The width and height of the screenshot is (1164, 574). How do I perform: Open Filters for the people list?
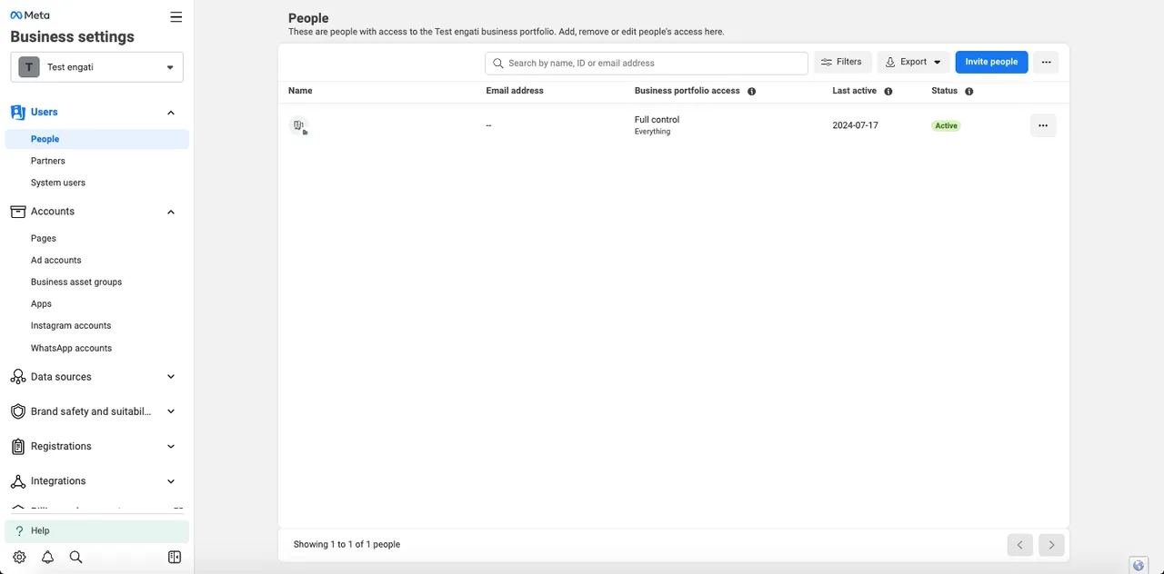tap(842, 62)
